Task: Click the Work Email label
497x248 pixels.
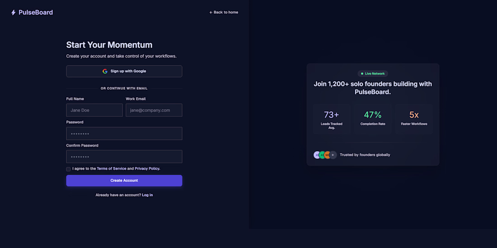Action: coord(136,99)
